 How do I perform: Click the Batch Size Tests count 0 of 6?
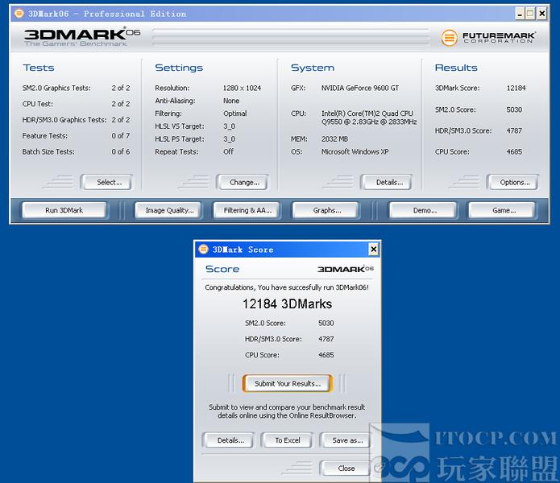pyautogui.click(x=121, y=151)
